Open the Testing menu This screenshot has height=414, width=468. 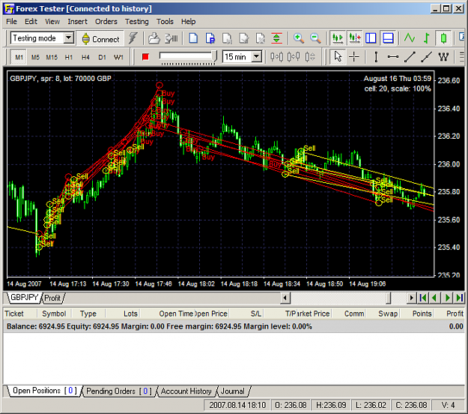point(137,22)
